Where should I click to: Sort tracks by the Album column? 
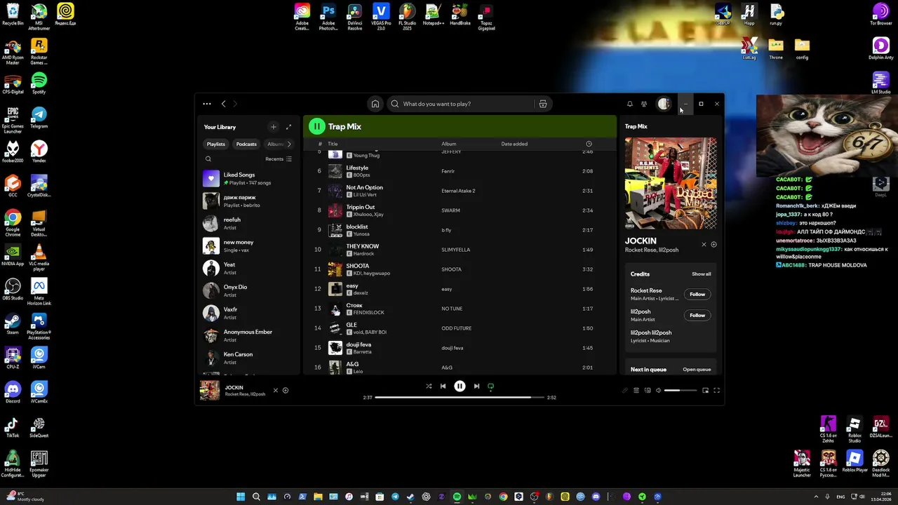[x=449, y=144]
